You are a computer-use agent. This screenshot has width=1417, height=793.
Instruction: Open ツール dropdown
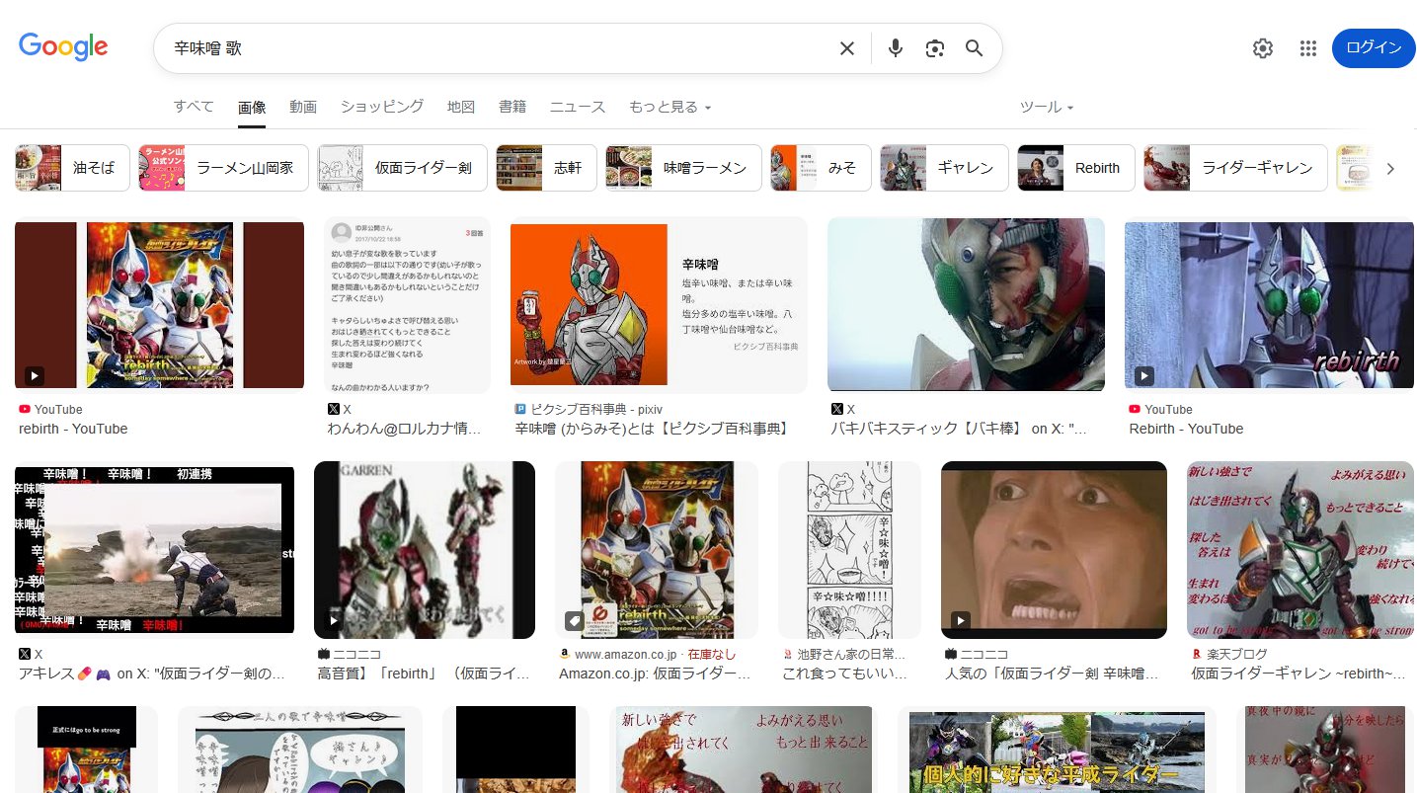tap(1047, 107)
